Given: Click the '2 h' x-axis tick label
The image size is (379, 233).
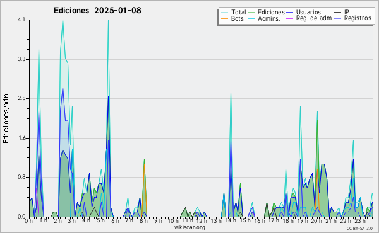Looking at the screenshot, I should coord(57,221).
